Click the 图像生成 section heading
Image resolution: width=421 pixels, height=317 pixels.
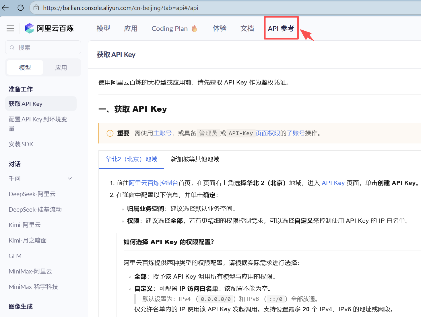pyautogui.click(x=21, y=306)
